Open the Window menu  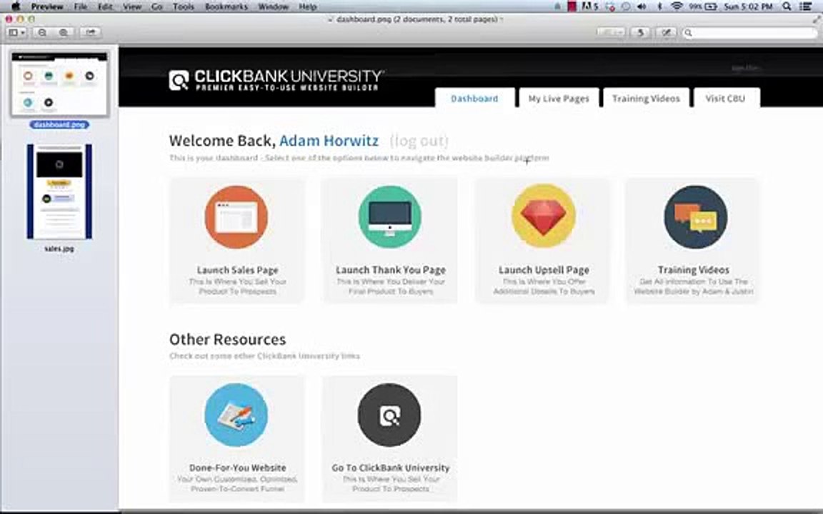(273, 6)
